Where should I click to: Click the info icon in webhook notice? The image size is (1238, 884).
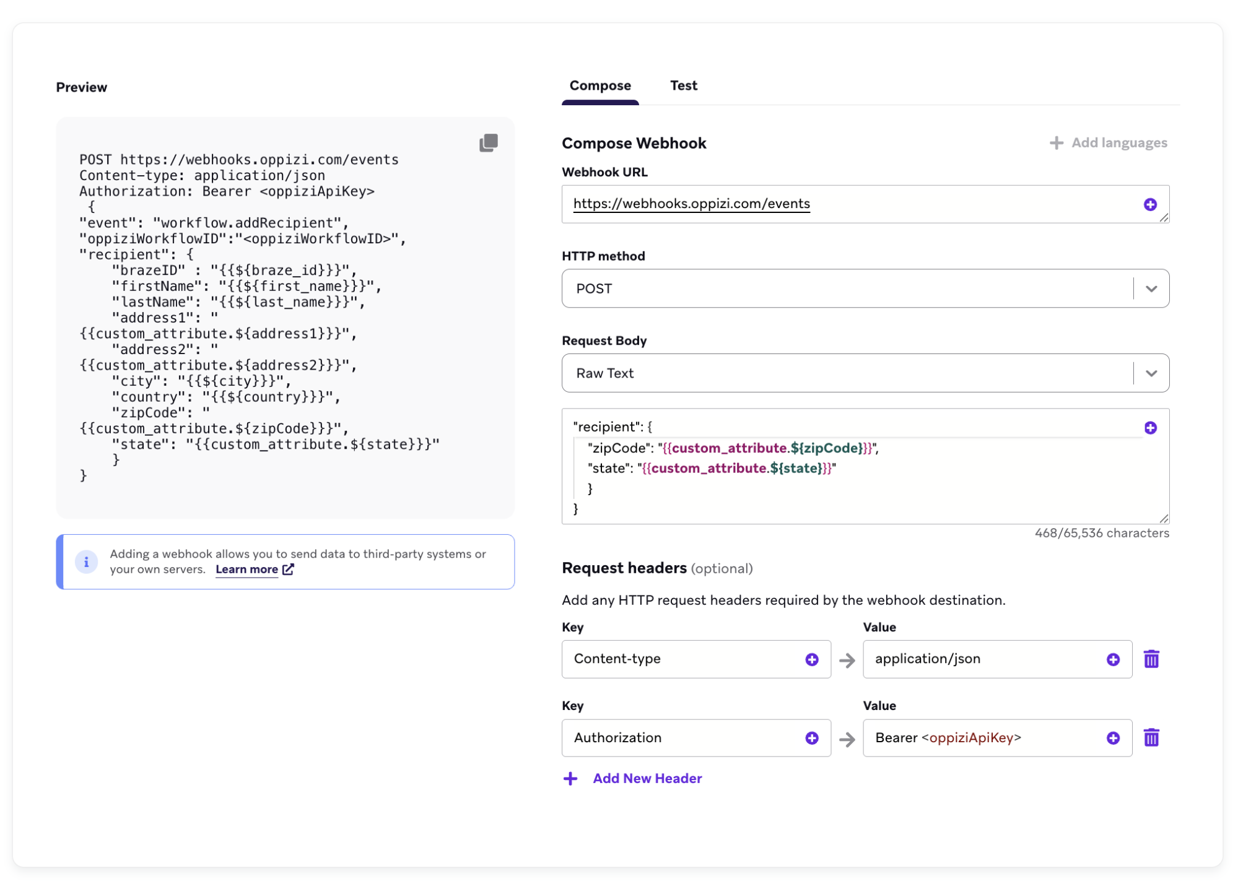coord(86,561)
